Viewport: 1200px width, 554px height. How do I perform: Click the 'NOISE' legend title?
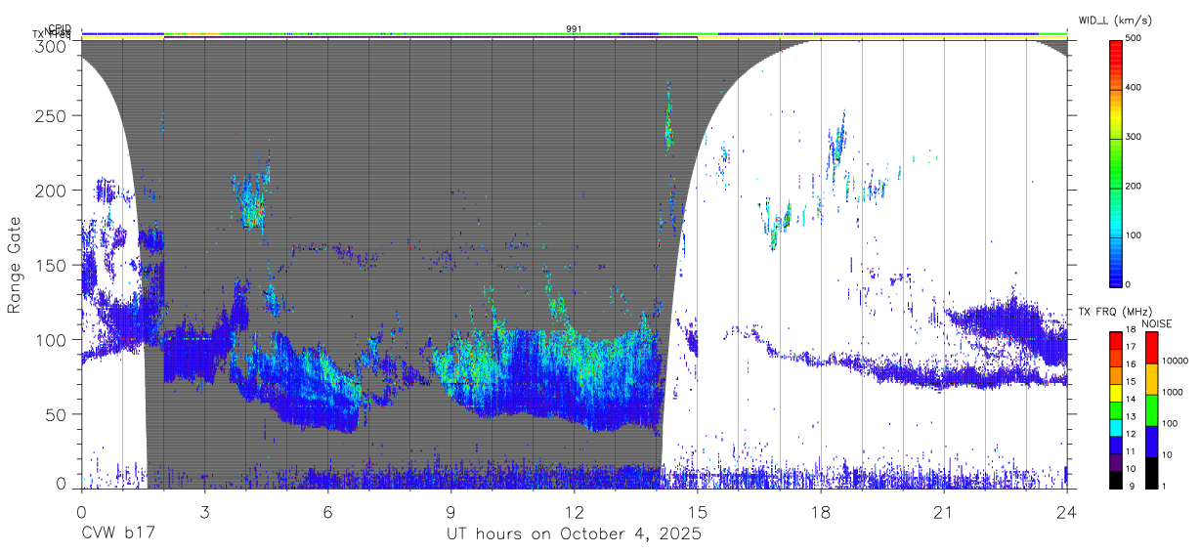pyautogui.click(x=1159, y=323)
